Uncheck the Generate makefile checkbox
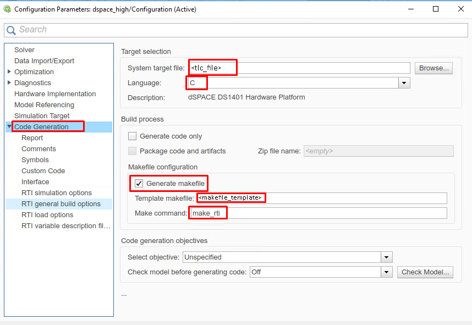This screenshot has width=472, height=325. (x=139, y=183)
